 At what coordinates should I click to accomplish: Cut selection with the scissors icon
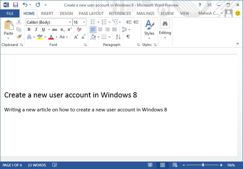point(19,22)
